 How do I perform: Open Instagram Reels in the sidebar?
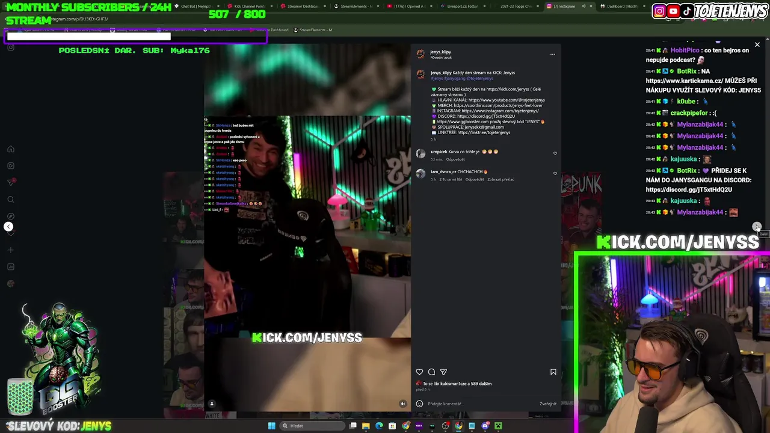[x=11, y=165]
